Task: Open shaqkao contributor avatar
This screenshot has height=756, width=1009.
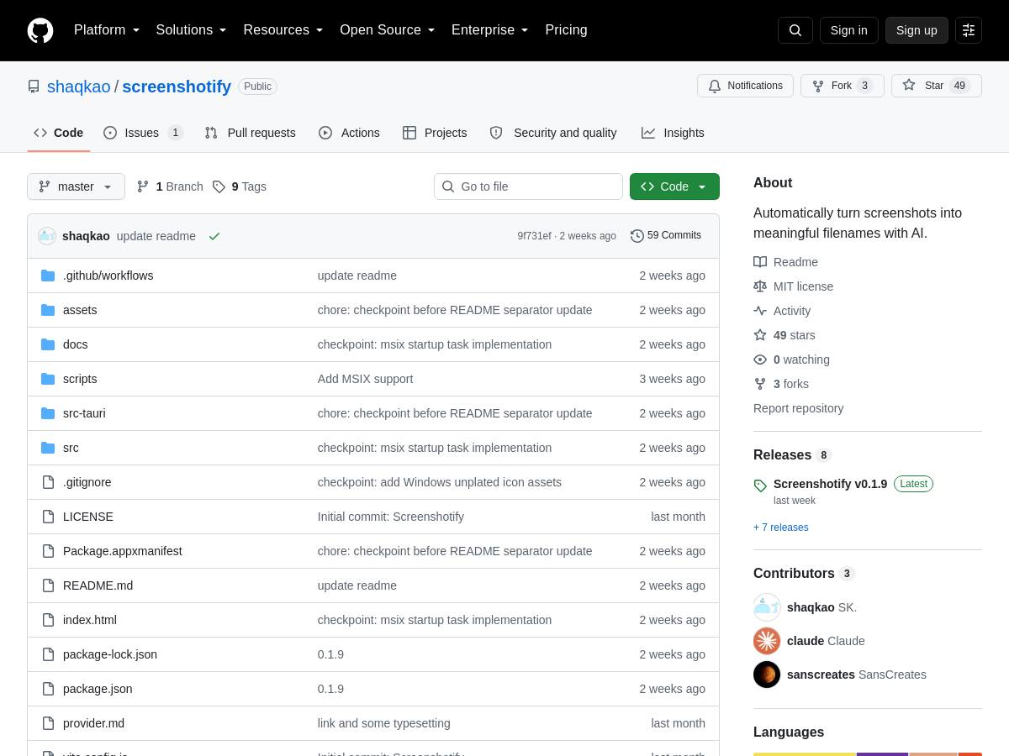Action: coord(767,607)
